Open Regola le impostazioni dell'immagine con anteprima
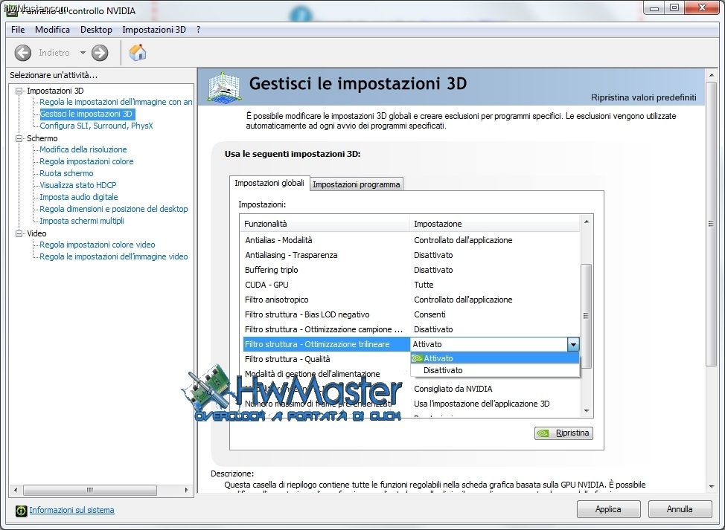Image resolution: width=725 pixels, height=530 pixels. [x=115, y=102]
